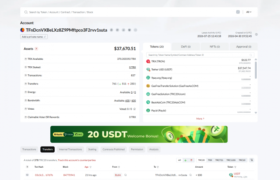The width and height of the screenshot is (280, 180).
Task: Select the TRX transfer type filter
Action: click(x=210, y=160)
